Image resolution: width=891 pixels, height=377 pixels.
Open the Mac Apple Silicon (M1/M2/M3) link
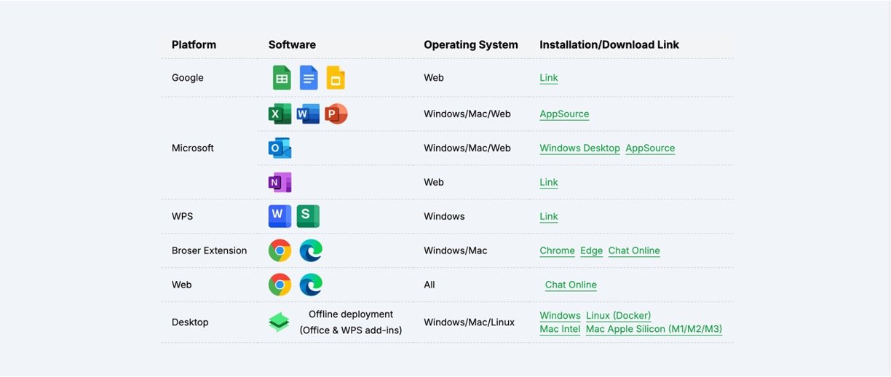click(x=654, y=329)
